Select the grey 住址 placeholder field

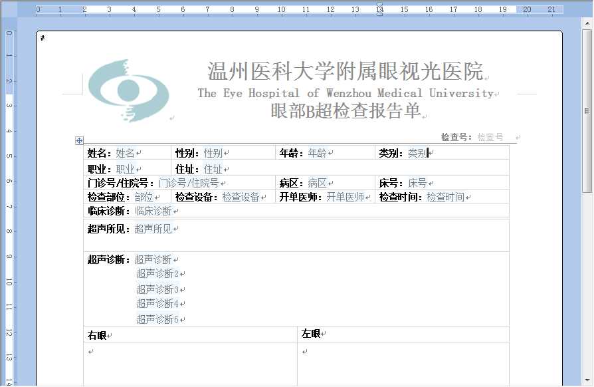pos(213,169)
